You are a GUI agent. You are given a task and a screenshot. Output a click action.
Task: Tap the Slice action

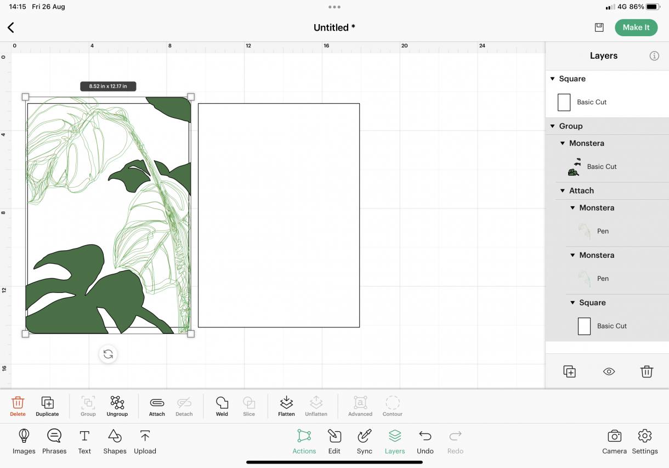point(249,407)
